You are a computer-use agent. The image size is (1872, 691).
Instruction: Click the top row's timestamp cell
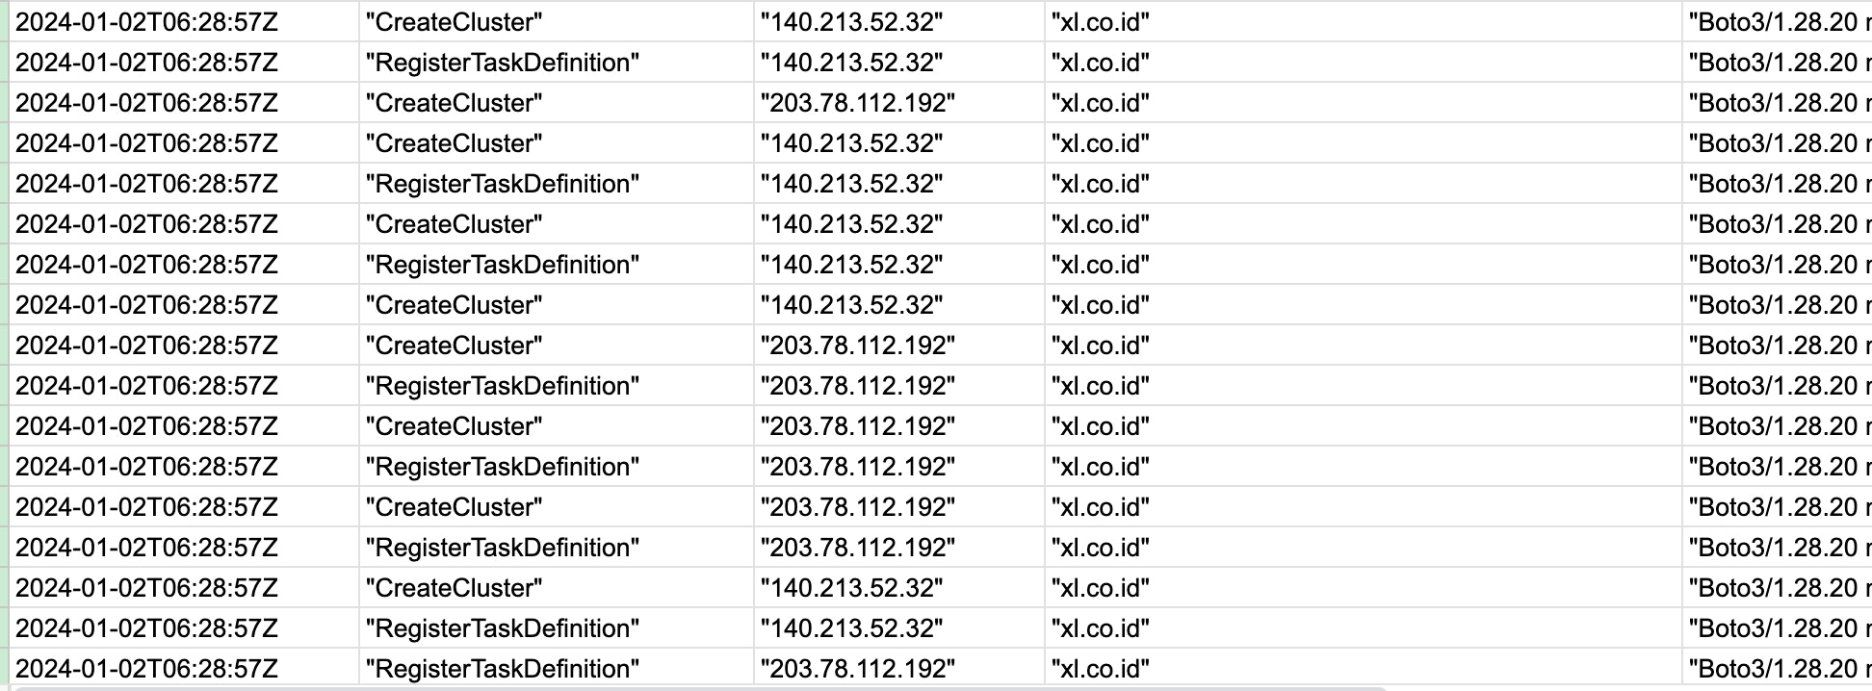coord(146,22)
